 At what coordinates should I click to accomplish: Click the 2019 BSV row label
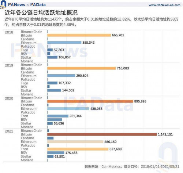[x=24, y=87]
